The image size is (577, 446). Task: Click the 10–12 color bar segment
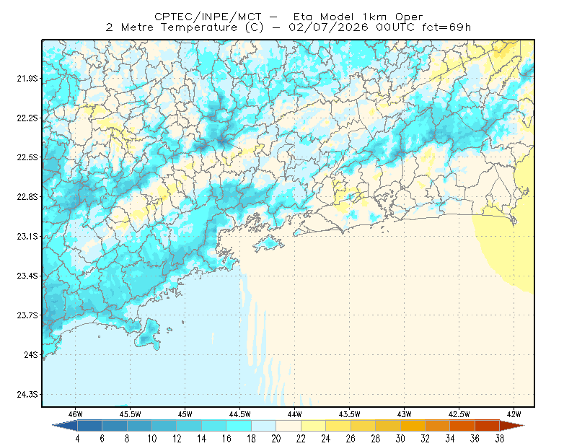[164, 426]
